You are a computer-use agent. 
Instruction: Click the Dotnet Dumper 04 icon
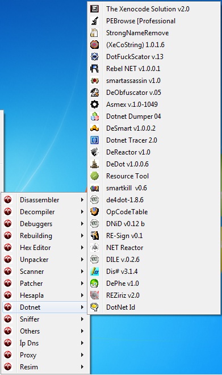[x=95, y=116]
